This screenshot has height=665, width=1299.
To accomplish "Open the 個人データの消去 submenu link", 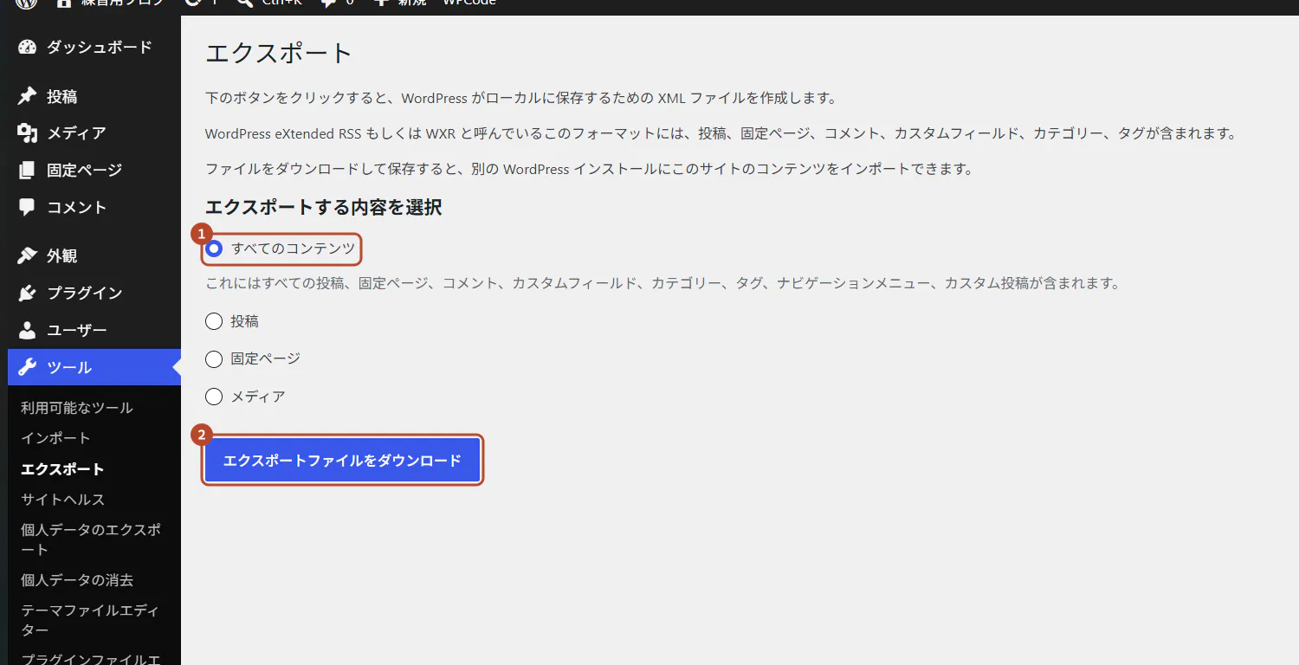I will tap(77, 580).
